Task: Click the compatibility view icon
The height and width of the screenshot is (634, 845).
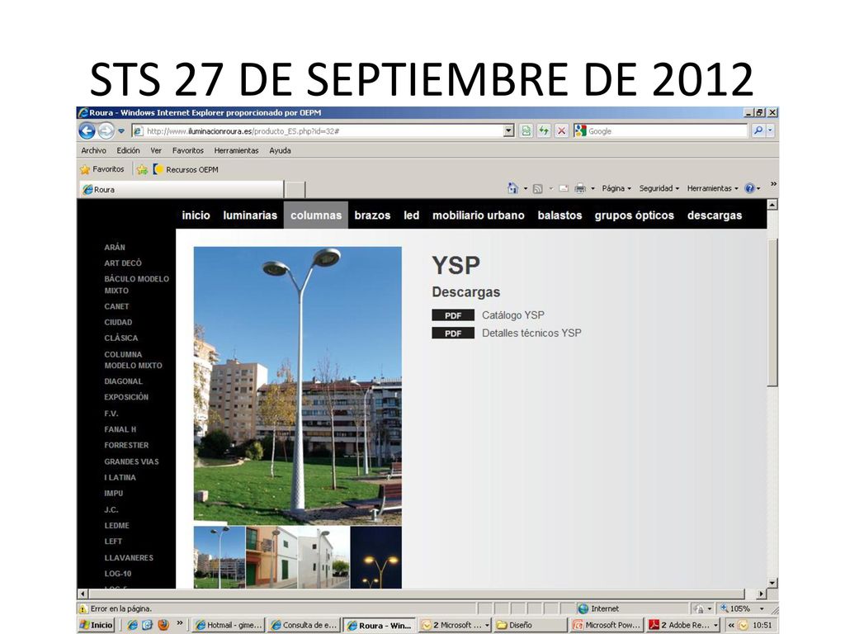Action: pos(526,131)
